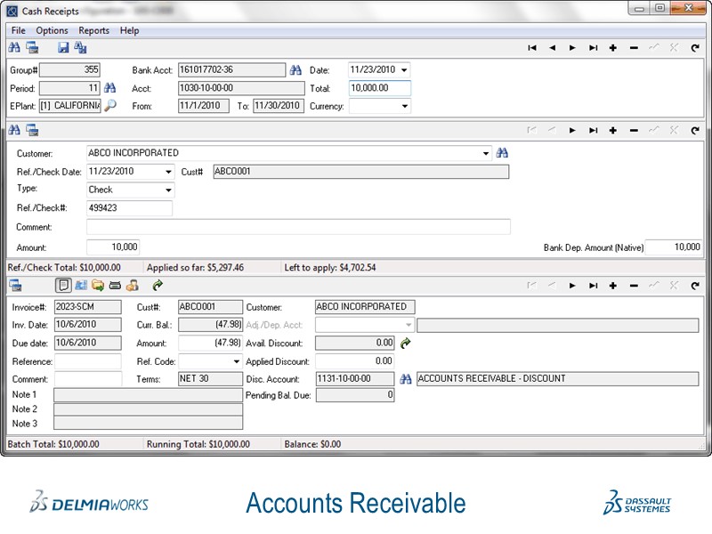Screen dimensions: 712x534
Task: Click the Total input field
Action: pos(379,88)
